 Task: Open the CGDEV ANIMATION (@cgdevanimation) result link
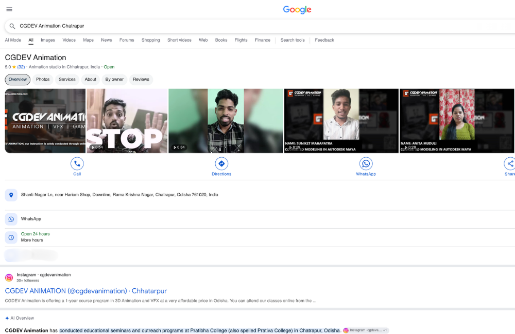coord(85,291)
